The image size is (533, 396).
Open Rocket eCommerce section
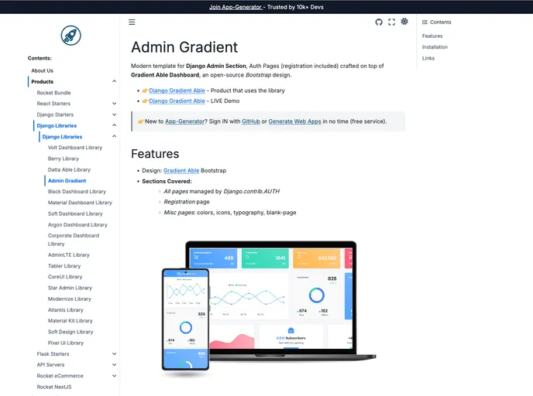(x=60, y=376)
